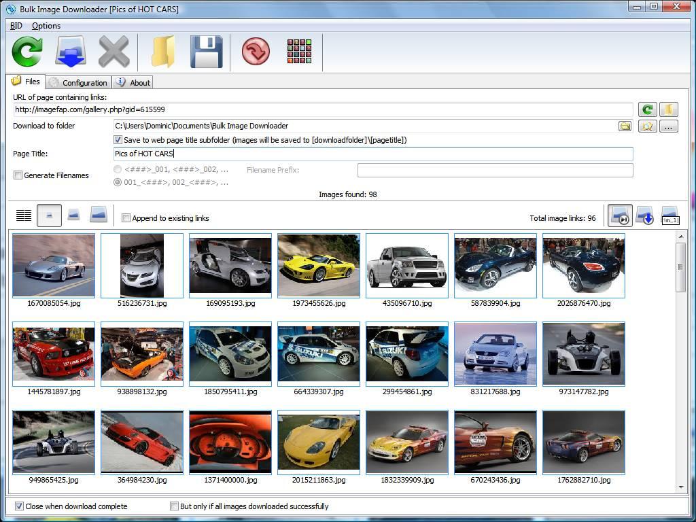Save the link list using the floppy disk icon
The image size is (696, 522).
click(206, 52)
